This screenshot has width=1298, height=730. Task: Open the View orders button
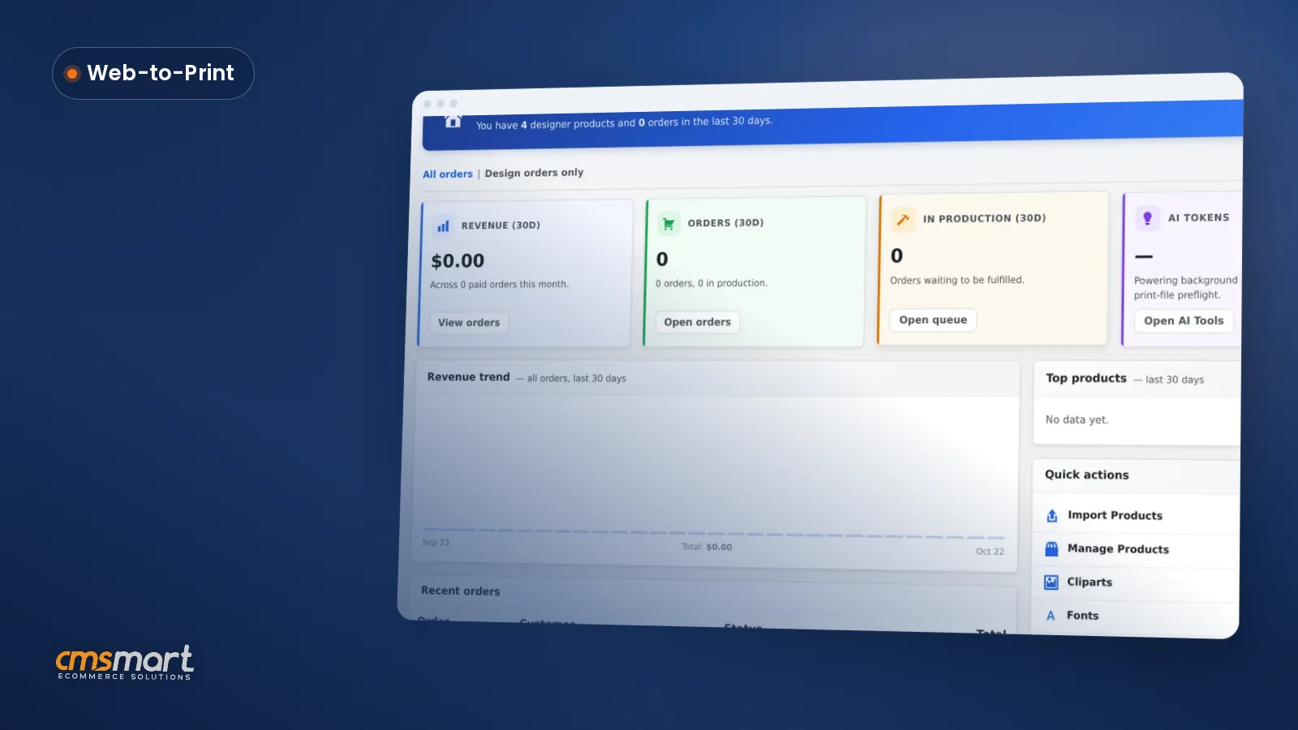(x=469, y=323)
